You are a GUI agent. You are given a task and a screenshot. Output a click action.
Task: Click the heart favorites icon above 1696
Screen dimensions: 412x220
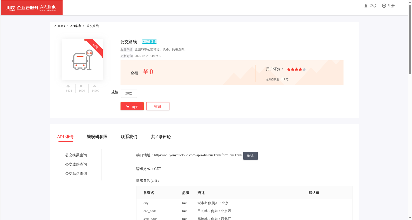click(81, 86)
